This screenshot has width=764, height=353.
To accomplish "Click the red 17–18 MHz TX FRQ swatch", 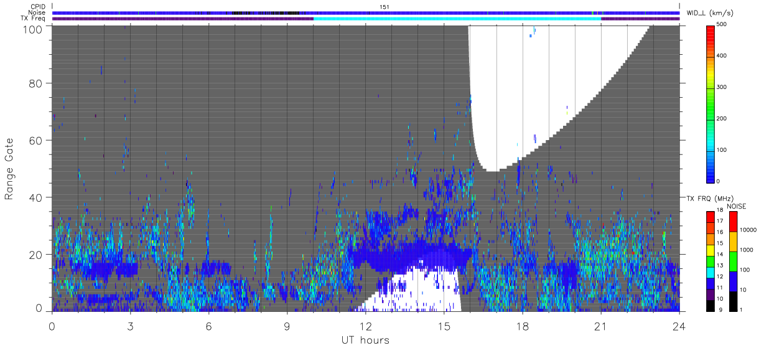I will point(710,215).
